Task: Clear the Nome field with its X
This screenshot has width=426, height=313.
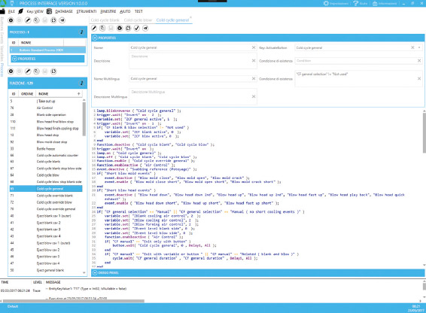Action: (x=254, y=47)
